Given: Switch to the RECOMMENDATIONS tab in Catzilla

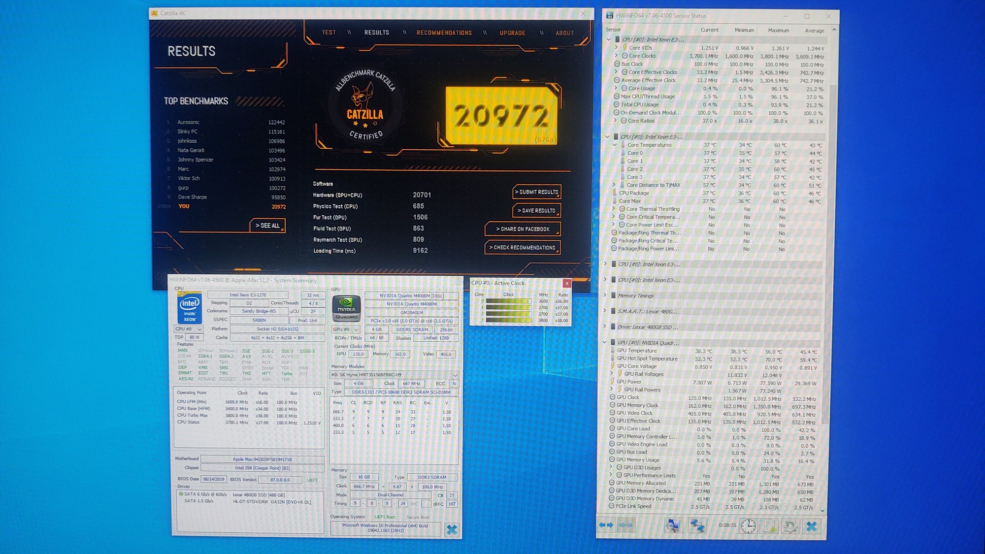Looking at the screenshot, I should click(x=444, y=33).
